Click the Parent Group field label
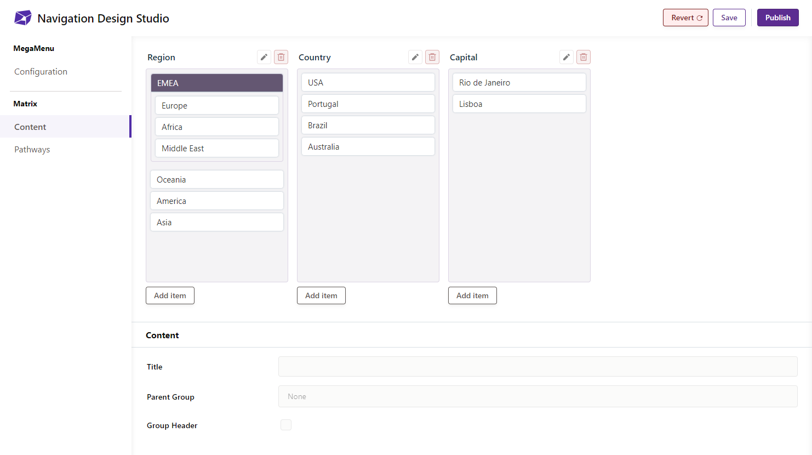This screenshot has height=455, width=812. [x=170, y=397]
